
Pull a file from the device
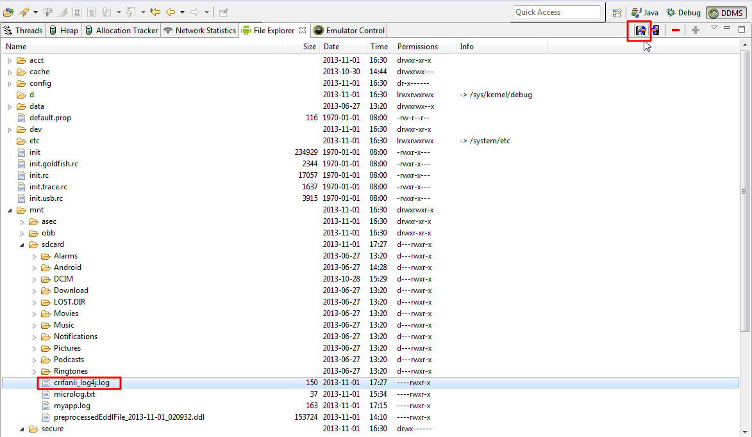(640, 31)
